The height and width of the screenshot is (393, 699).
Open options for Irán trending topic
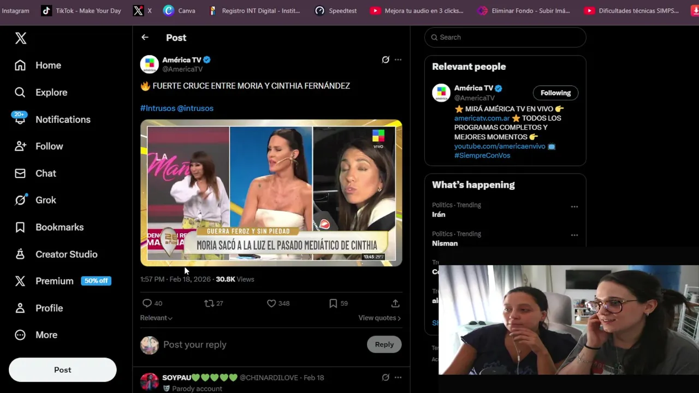point(574,207)
